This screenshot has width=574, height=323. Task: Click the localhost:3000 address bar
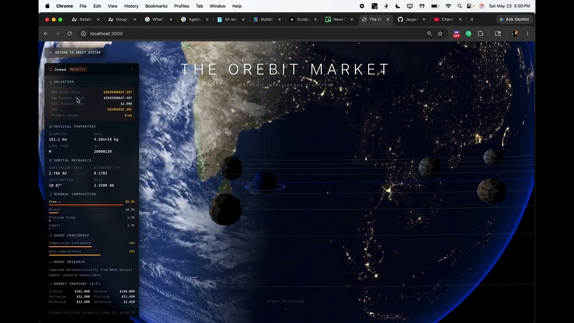251,34
